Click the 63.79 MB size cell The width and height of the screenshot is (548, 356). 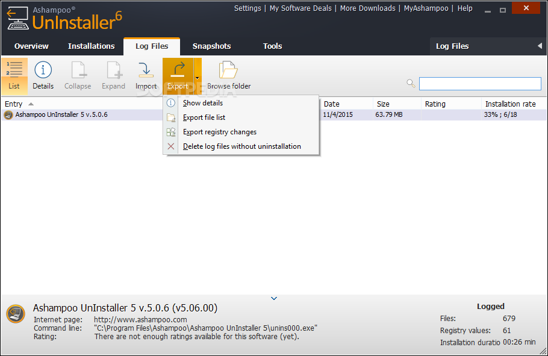pyautogui.click(x=389, y=114)
